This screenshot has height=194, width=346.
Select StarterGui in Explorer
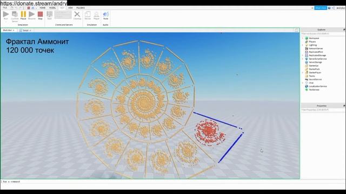314,66
